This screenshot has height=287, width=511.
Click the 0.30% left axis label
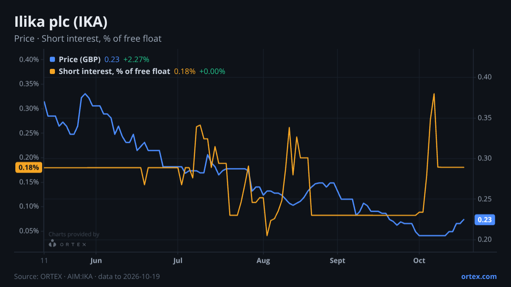click(29, 108)
